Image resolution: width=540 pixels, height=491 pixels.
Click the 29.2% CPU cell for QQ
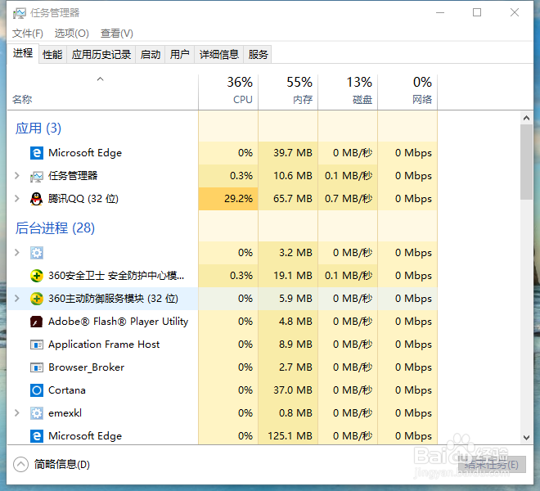[228, 199]
